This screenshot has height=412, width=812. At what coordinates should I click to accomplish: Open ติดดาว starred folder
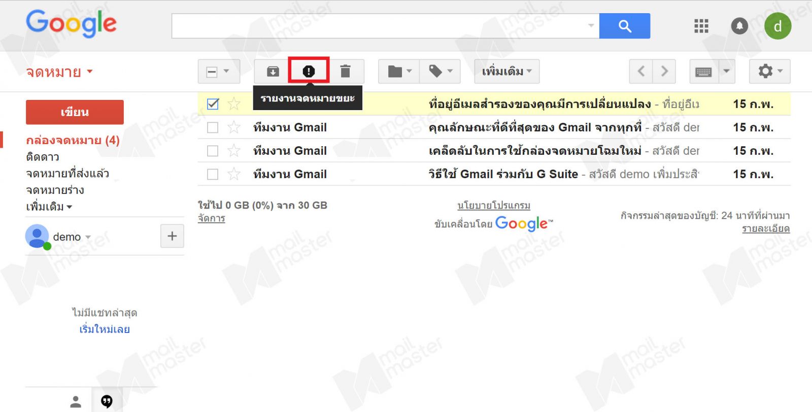pyautogui.click(x=43, y=157)
